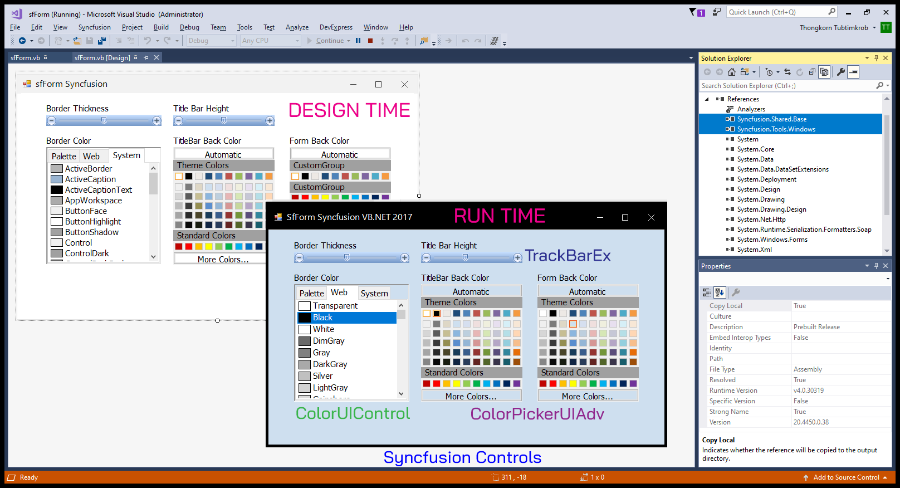Open Solution Explorer window position dropdown arrow
900x488 pixels.
pos(867,58)
